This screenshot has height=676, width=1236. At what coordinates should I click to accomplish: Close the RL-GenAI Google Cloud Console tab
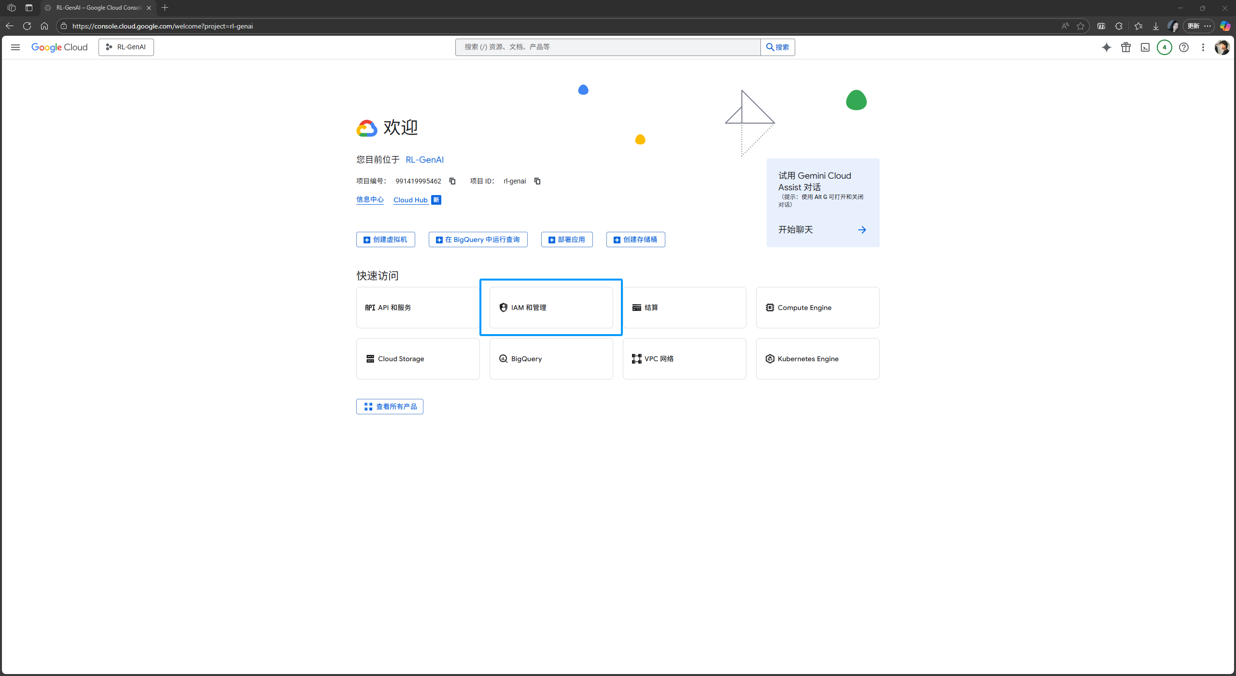pyautogui.click(x=149, y=8)
